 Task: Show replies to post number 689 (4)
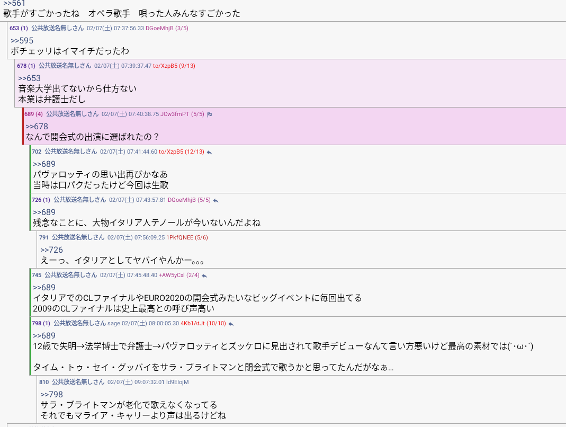click(x=33, y=114)
